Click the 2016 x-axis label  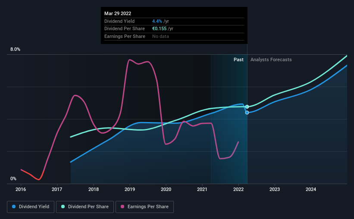(21, 189)
